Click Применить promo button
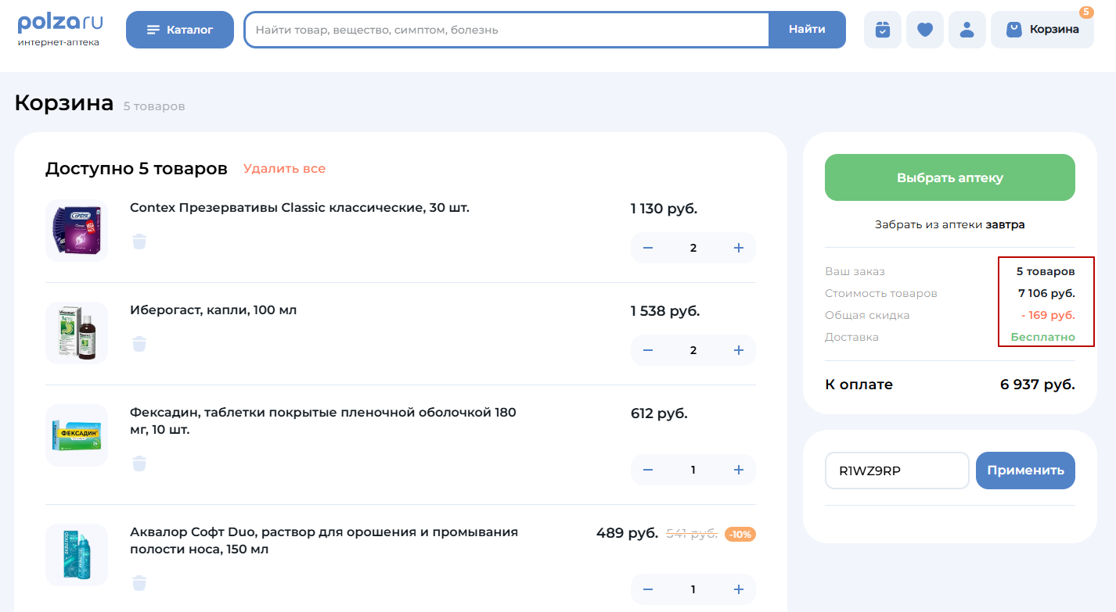1116x612 pixels. pyautogui.click(x=1025, y=471)
